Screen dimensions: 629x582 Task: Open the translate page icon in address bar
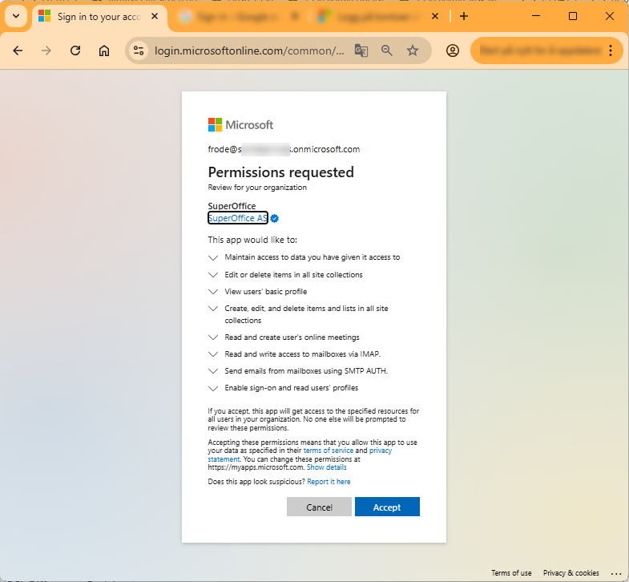point(361,51)
